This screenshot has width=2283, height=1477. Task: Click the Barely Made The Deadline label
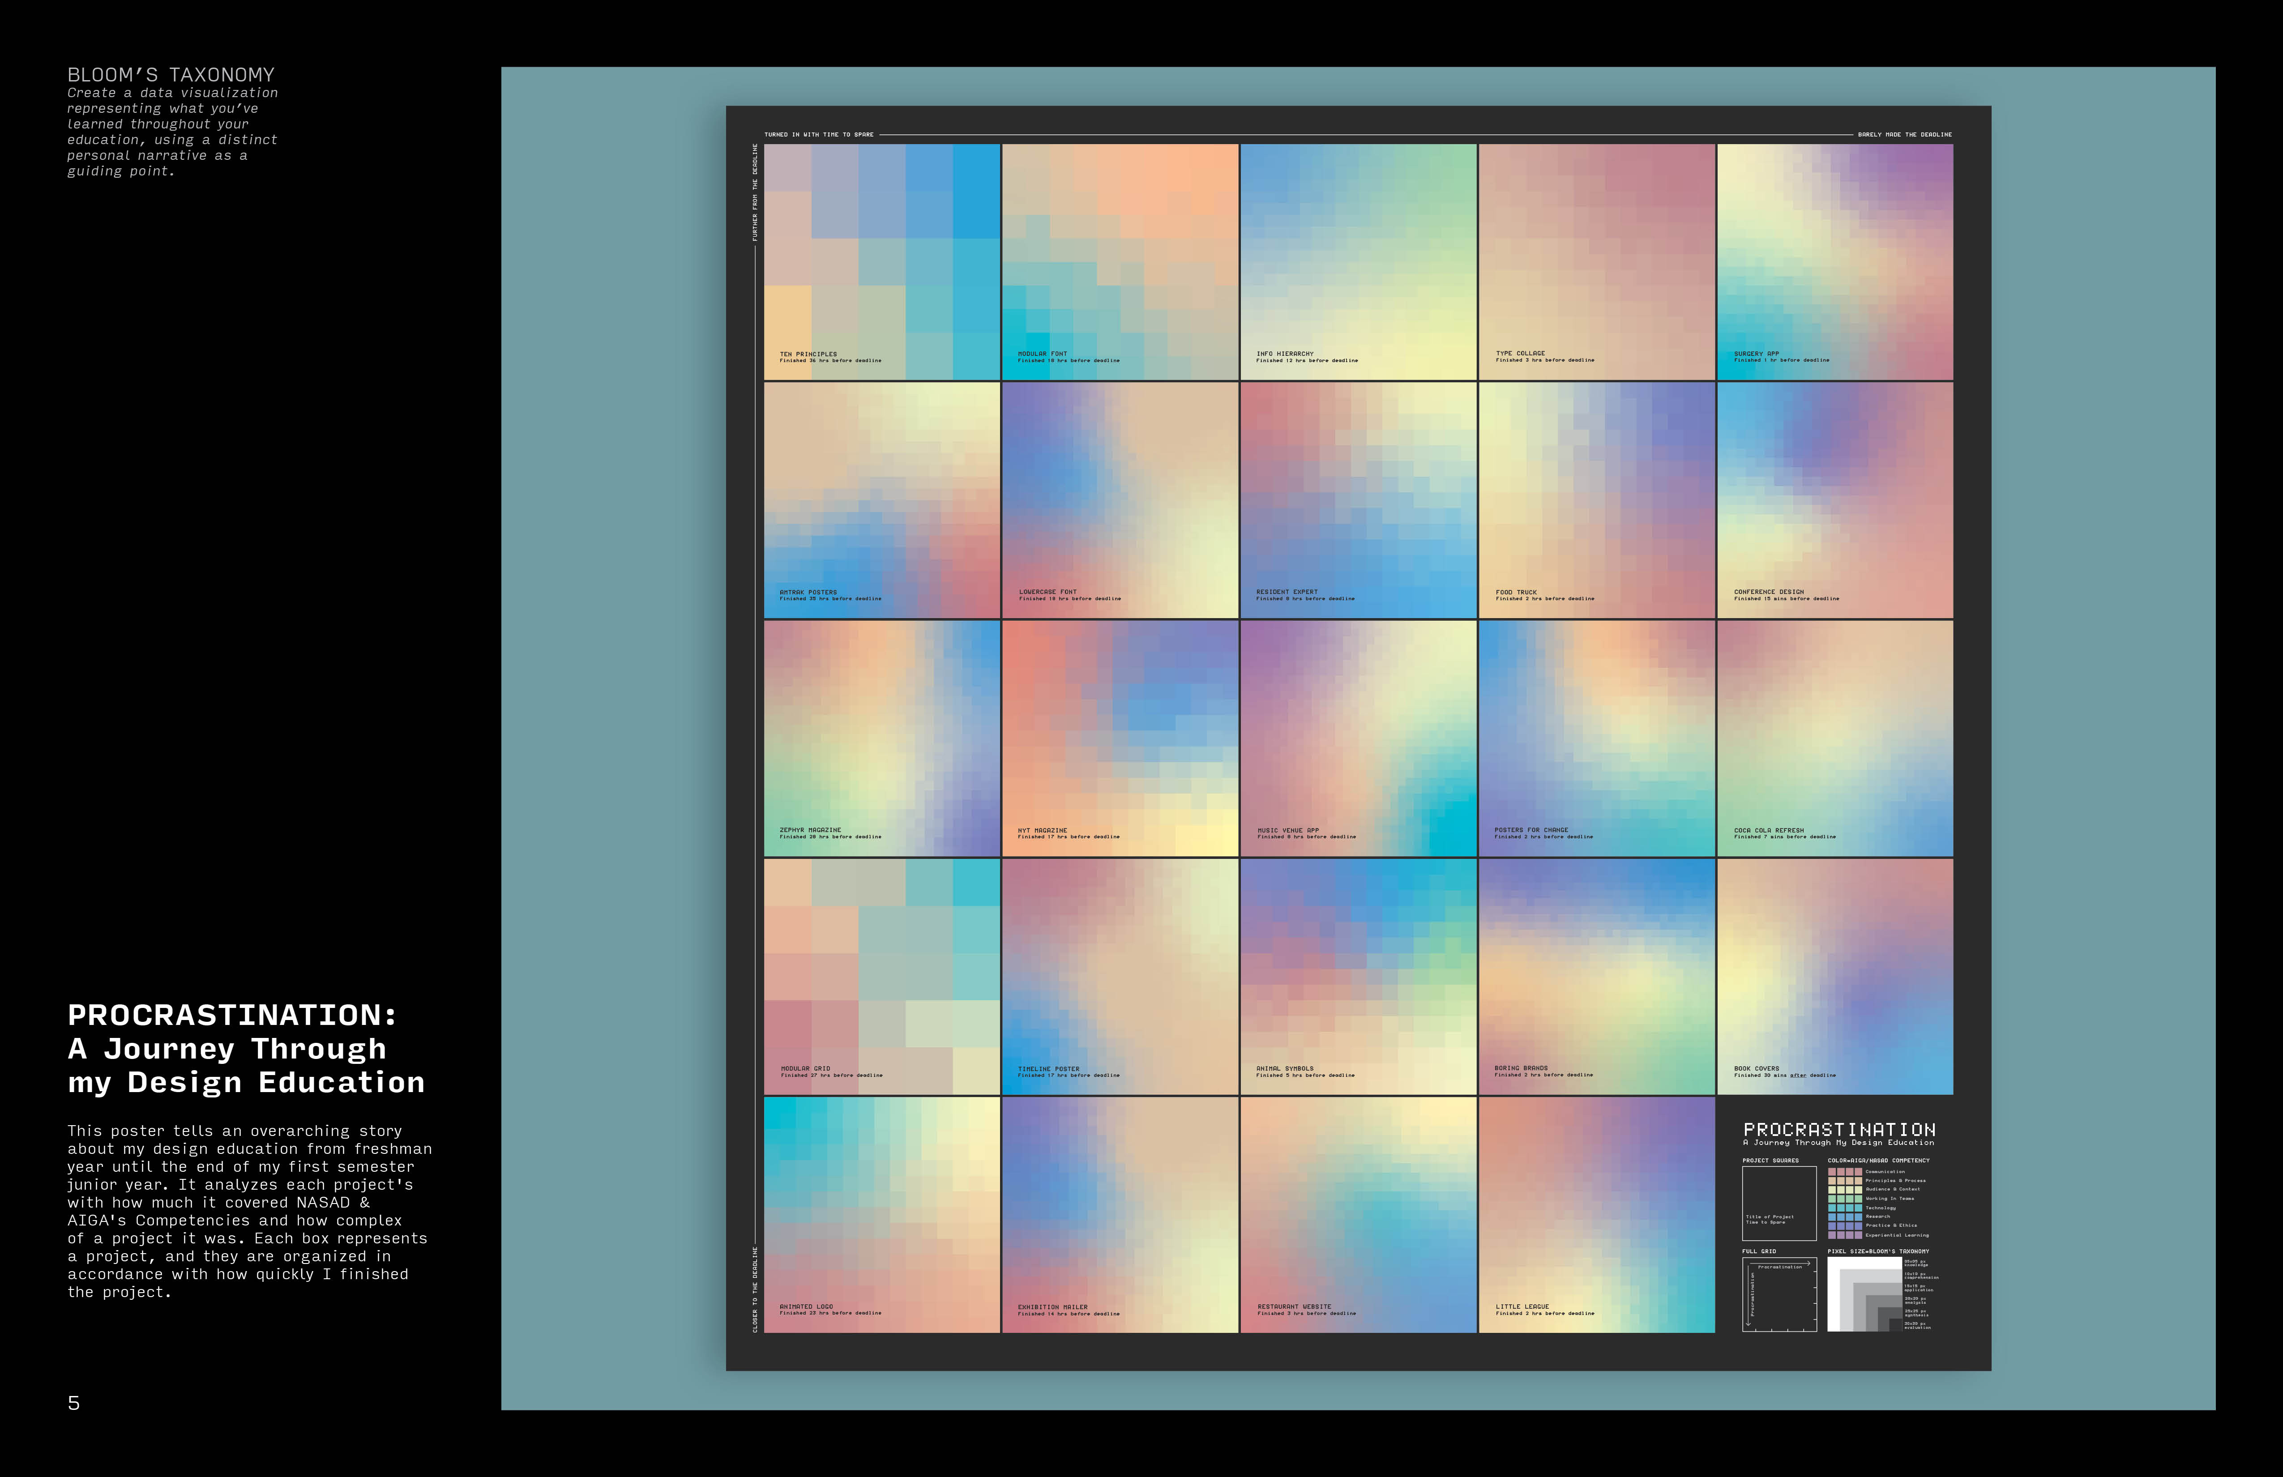tap(1904, 135)
